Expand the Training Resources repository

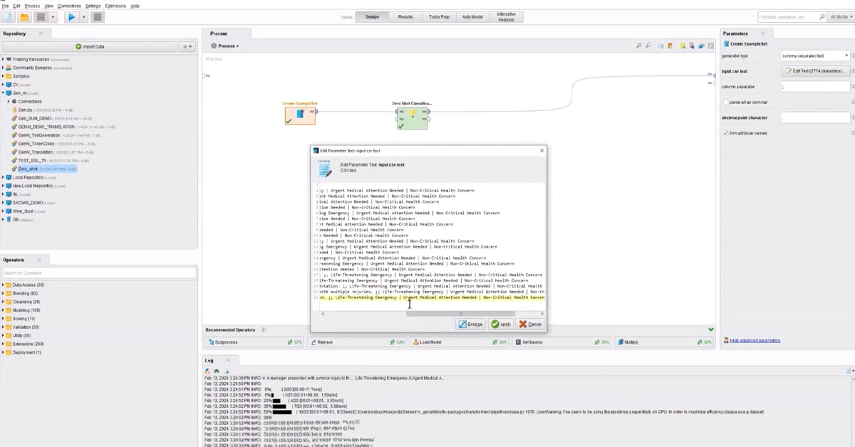3,59
